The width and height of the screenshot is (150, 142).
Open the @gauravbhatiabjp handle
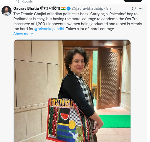[x=87, y=8]
